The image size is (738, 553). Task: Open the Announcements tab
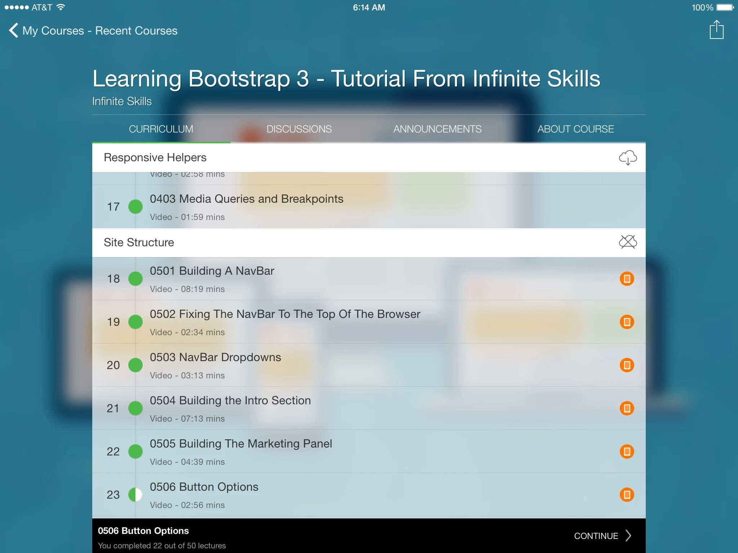coord(437,129)
